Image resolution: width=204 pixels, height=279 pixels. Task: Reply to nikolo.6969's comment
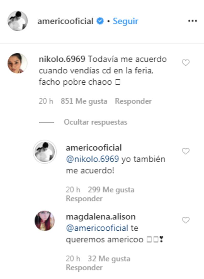(133, 101)
